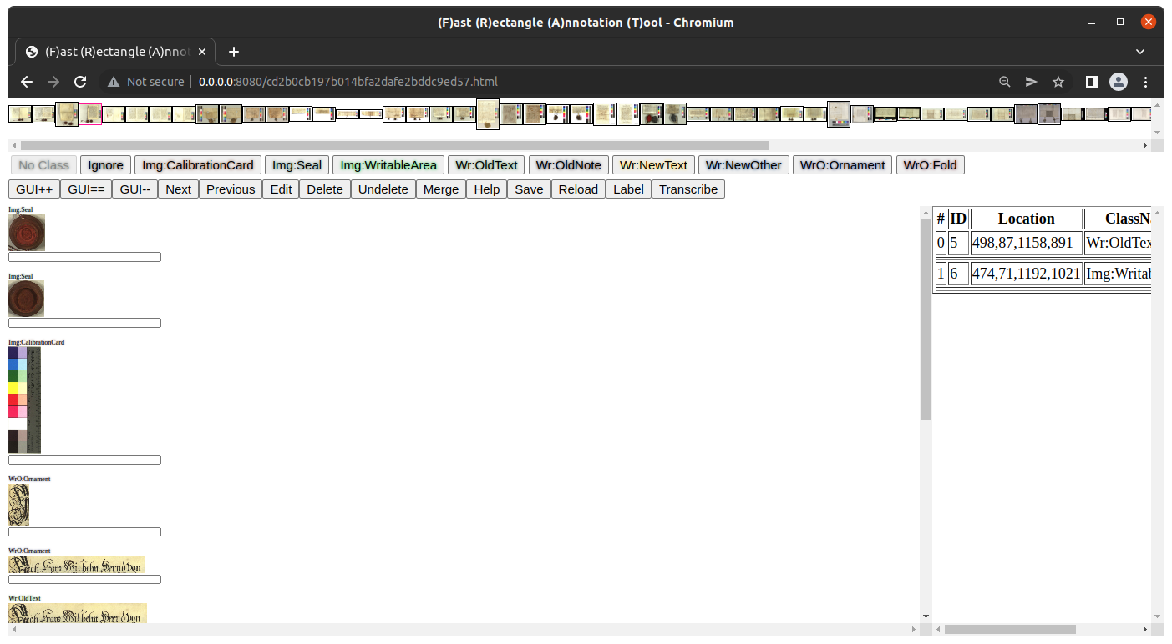Maximize the Chromium window
This screenshot has width=1172, height=644.
(1120, 23)
